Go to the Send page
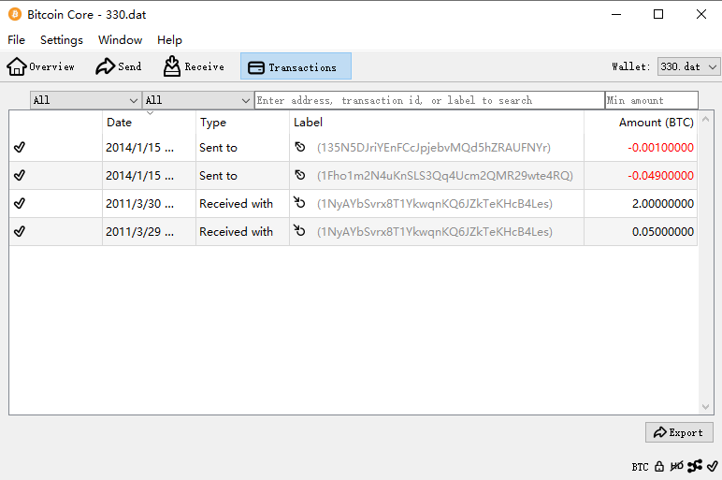The image size is (722, 480). pyautogui.click(x=119, y=66)
